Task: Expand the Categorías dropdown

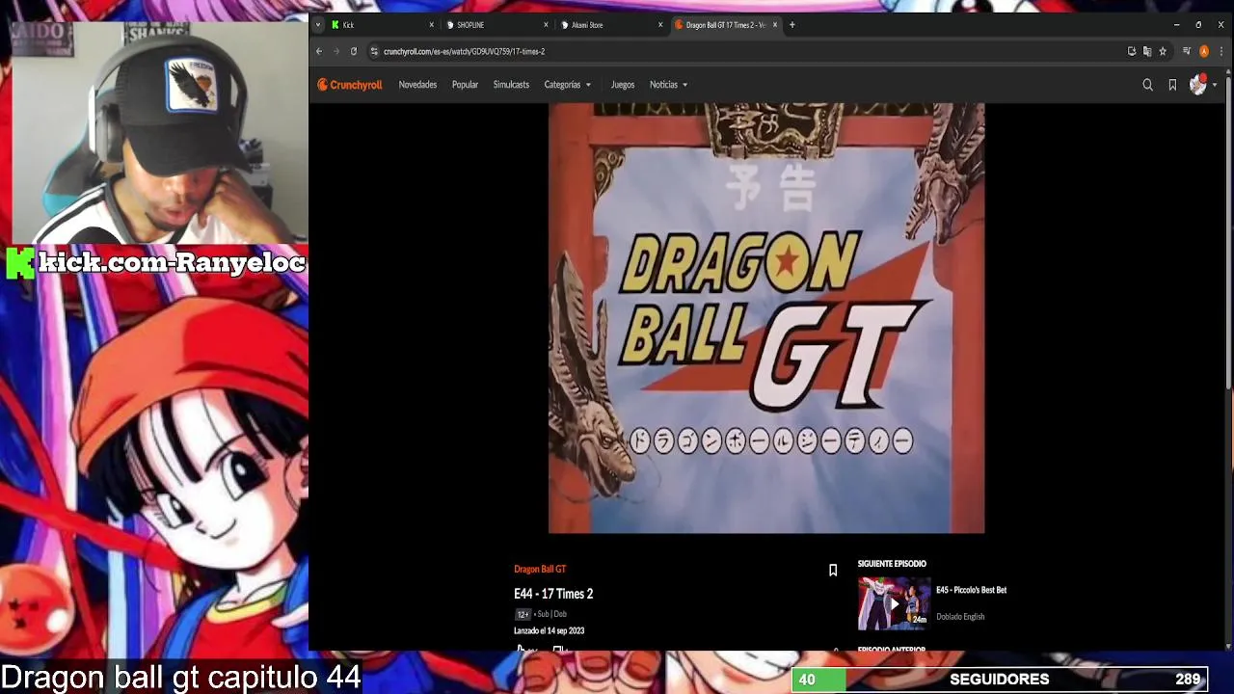Action: [x=567, y=85]
